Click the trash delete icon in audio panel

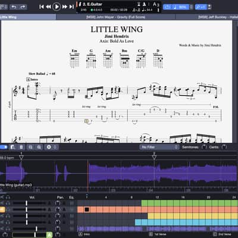pos(21,147)
